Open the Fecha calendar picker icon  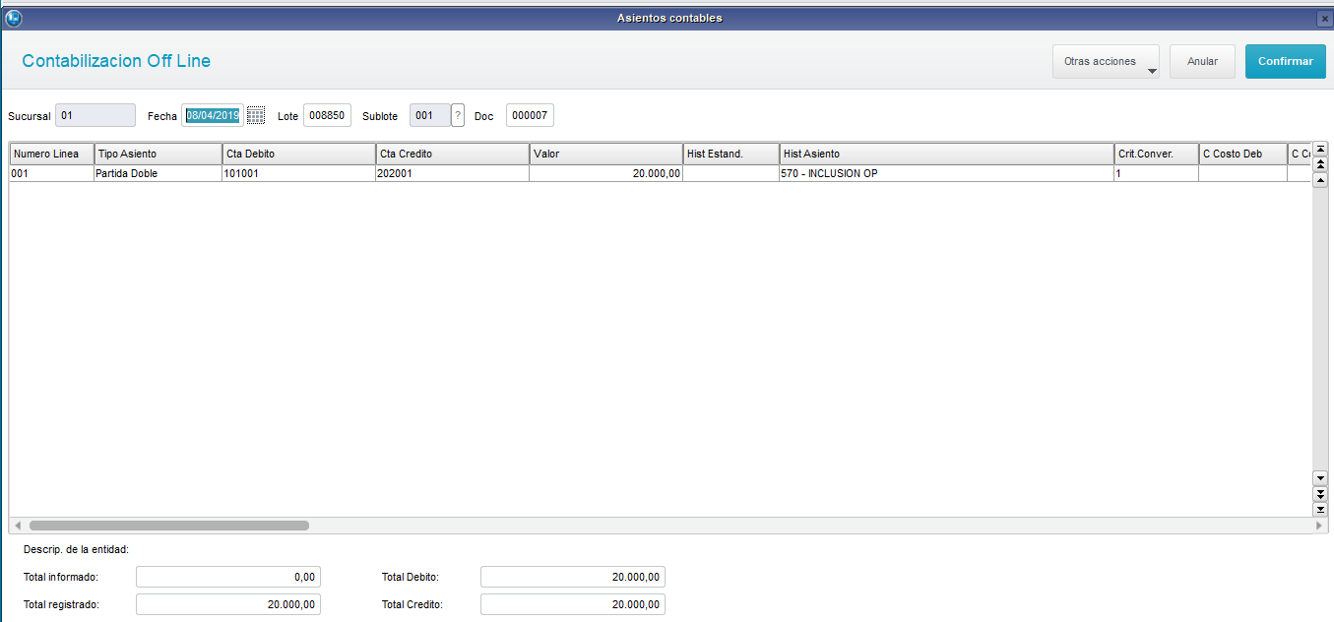(256, 115)
